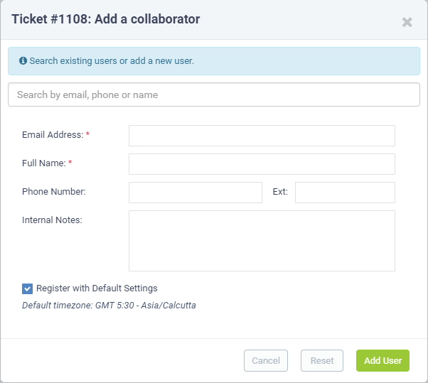Screen dimensions: 428x383
Task: Click the Email Address label
Action: click(x=53, y=135)
